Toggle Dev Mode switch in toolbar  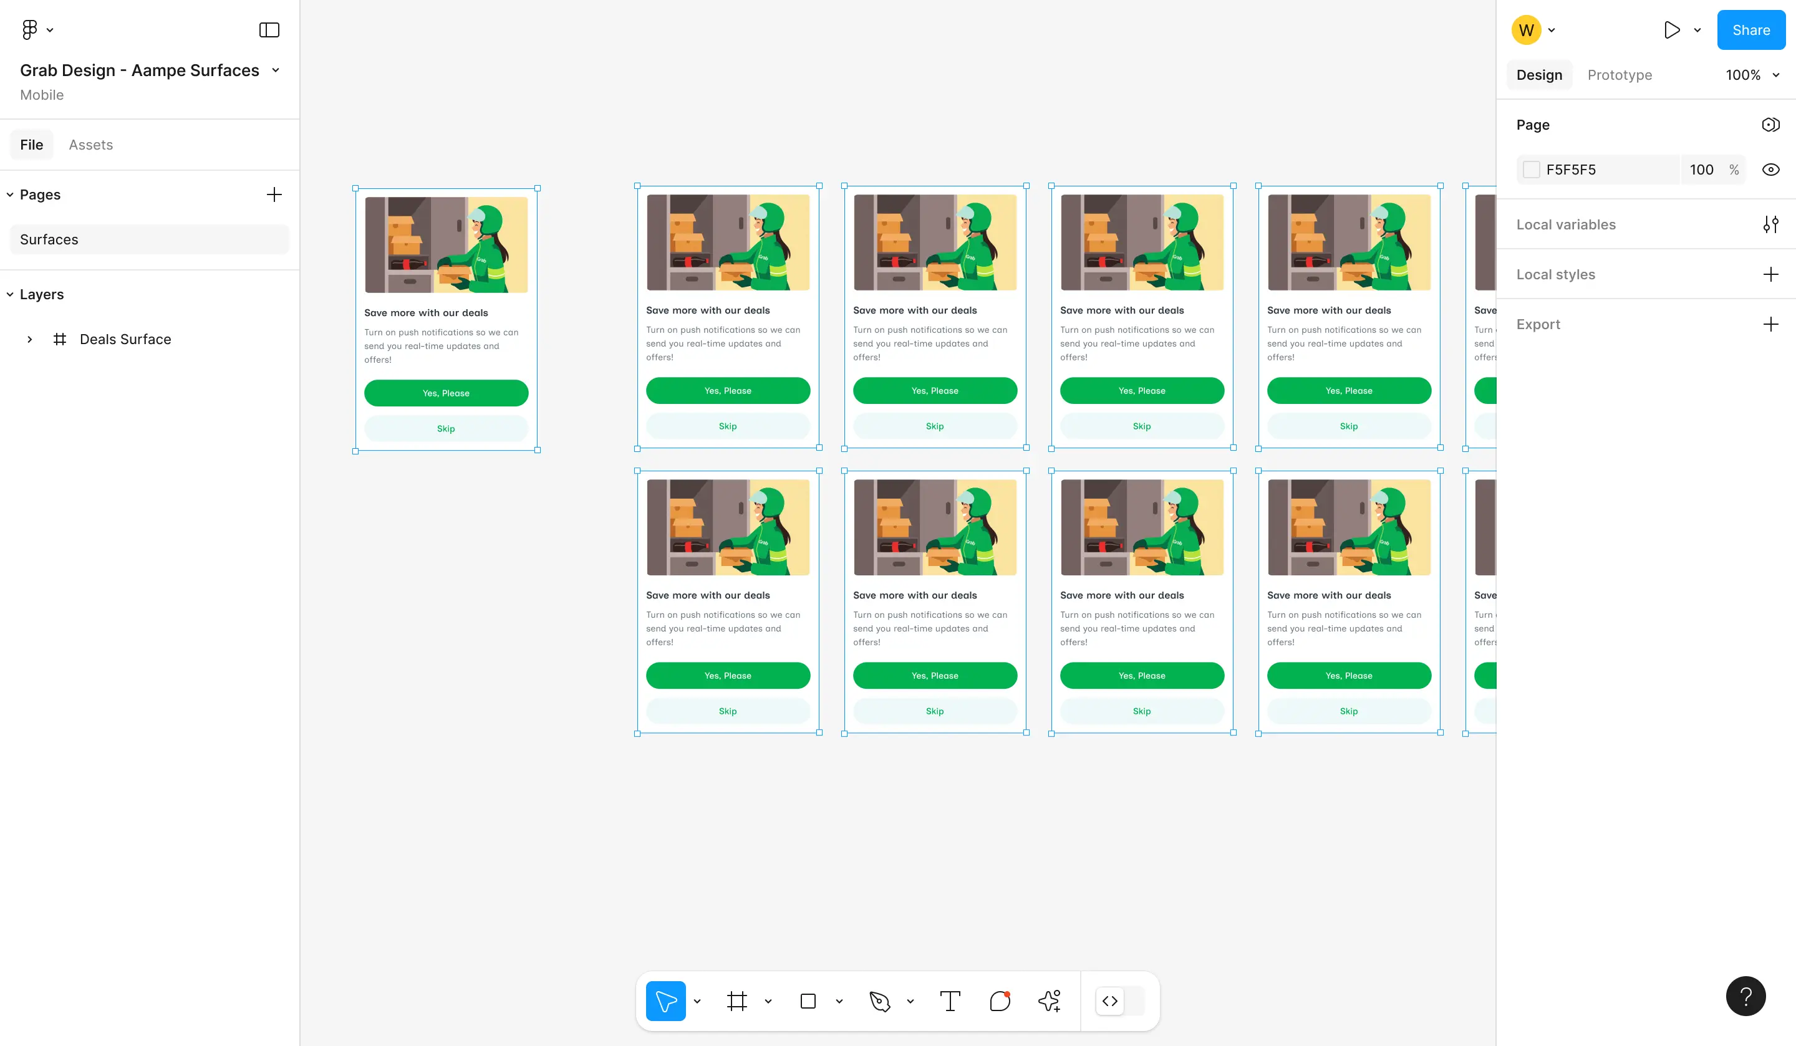[x=1121, y=1001]
